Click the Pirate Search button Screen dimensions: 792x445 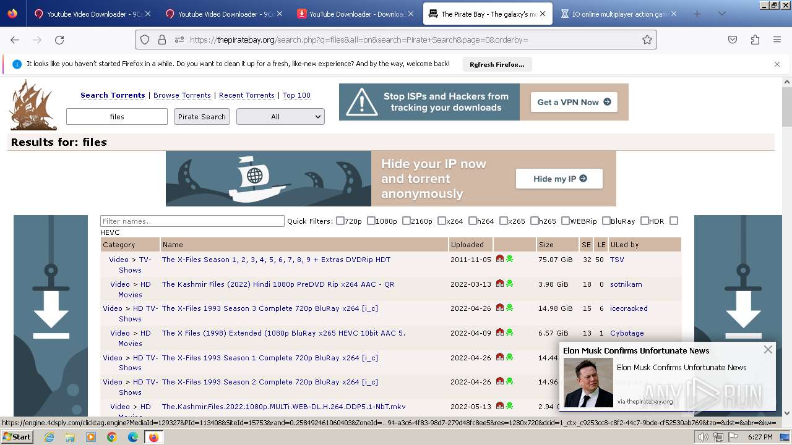(x=202, y=116)
